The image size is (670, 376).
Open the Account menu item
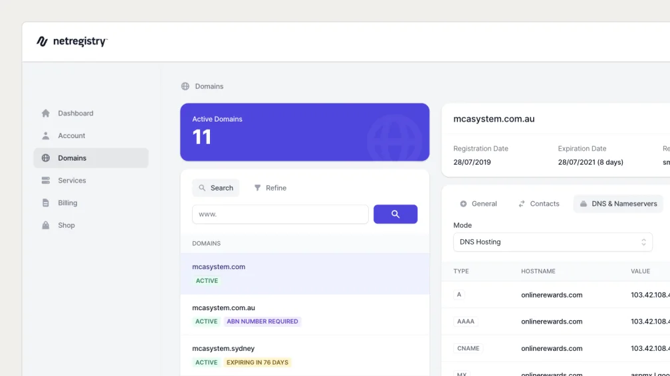click(x=91, y=136)
